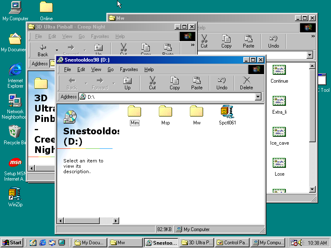Navigate up one level using the Up icon

tap(127, 83)
